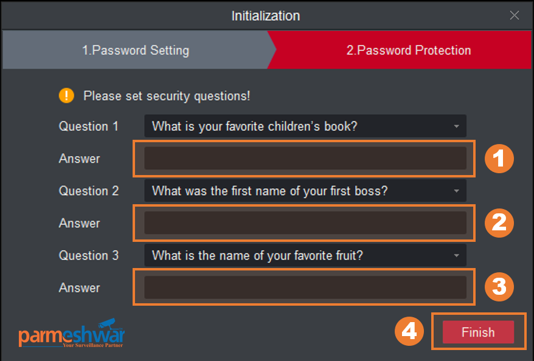Click the Question 3 label
The image size is (534, 361).
88,255
